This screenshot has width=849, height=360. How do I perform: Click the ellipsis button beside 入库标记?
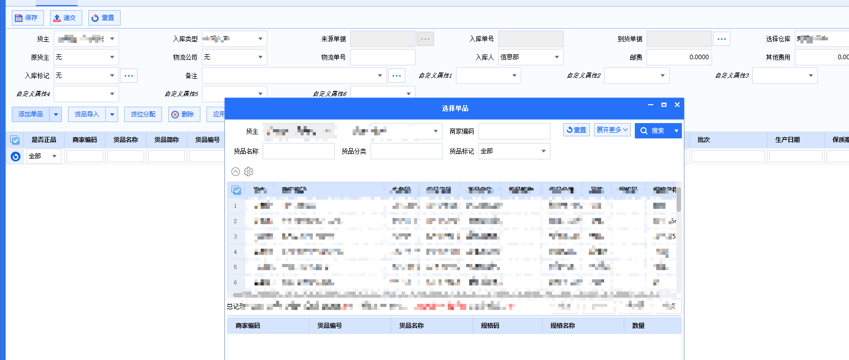(129, 76)
